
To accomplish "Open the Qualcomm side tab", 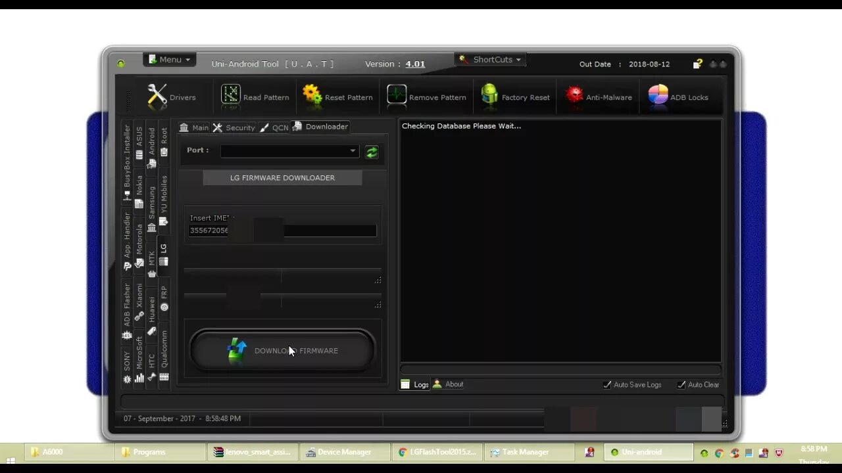I will tap(164, 355).
